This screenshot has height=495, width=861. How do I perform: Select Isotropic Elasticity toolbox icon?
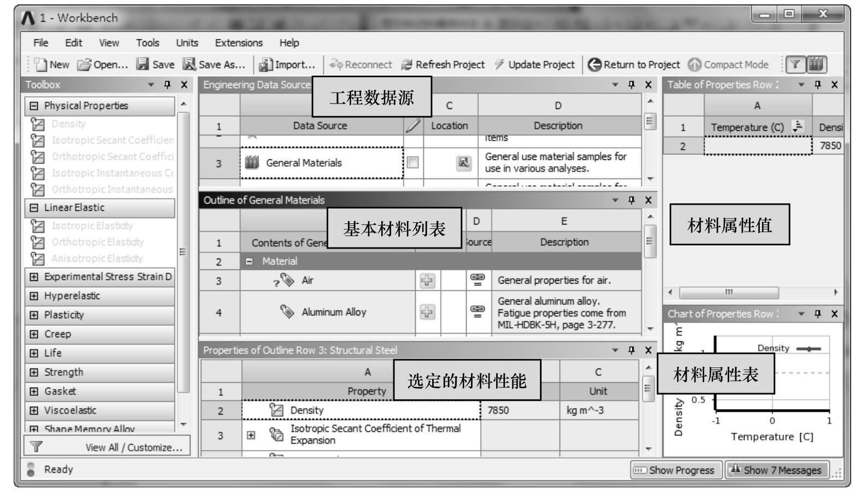point(37,226)
